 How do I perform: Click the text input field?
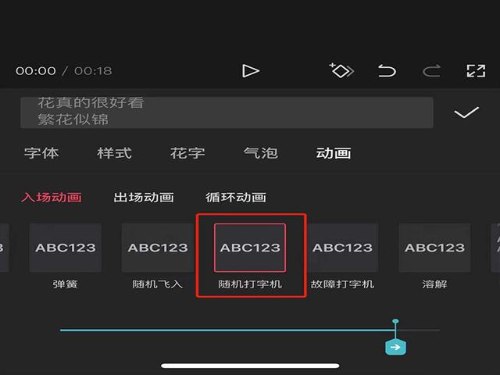pyautogui.click(x=227, y=112)
